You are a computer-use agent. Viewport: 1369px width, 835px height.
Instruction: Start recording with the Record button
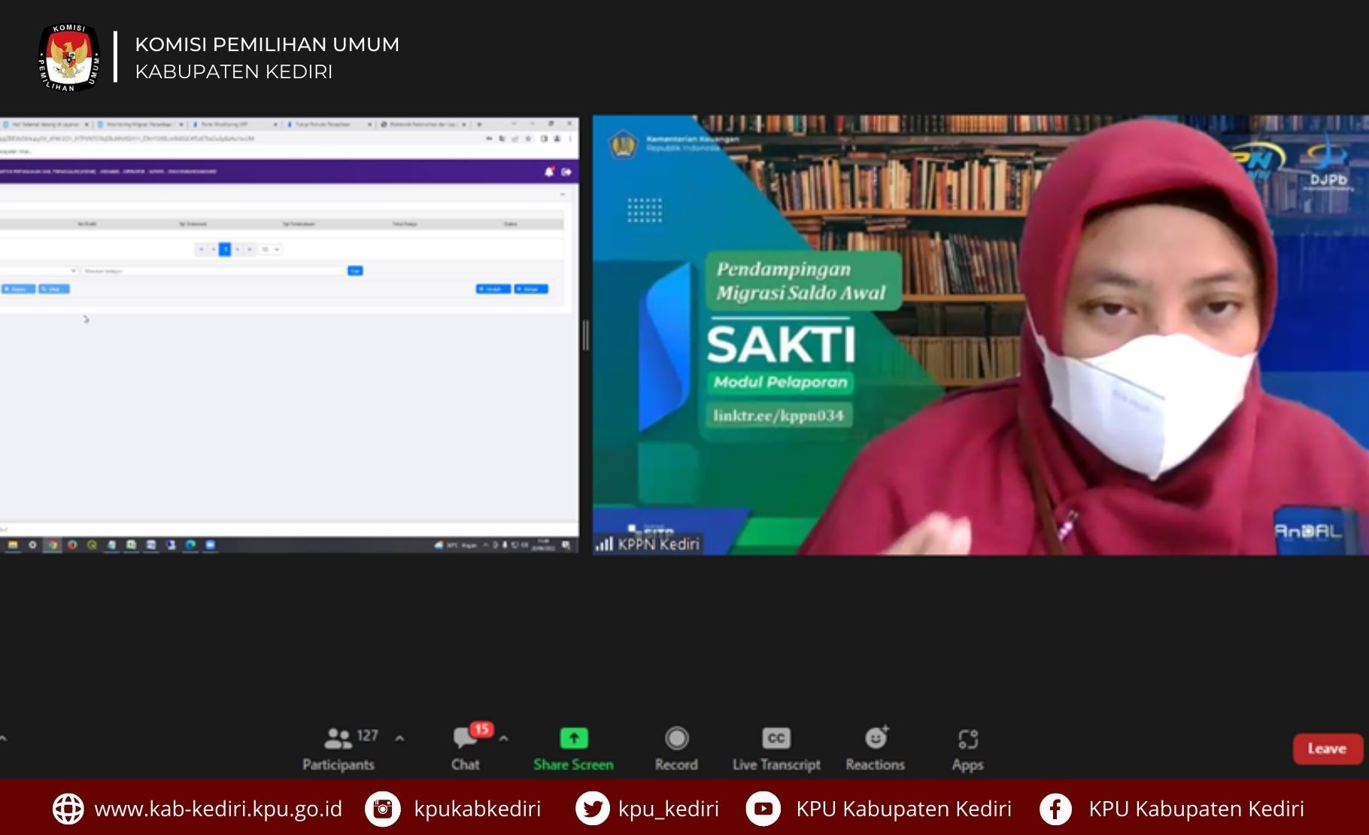(x=676, y=748)
